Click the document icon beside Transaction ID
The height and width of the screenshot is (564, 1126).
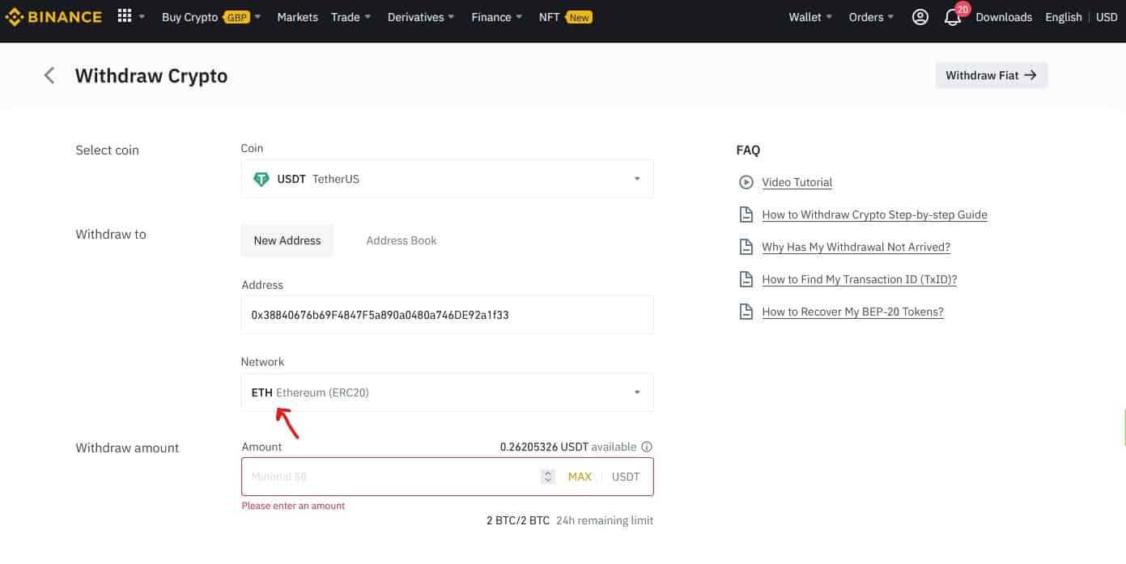pyautogui.click(x=746, y=279)
